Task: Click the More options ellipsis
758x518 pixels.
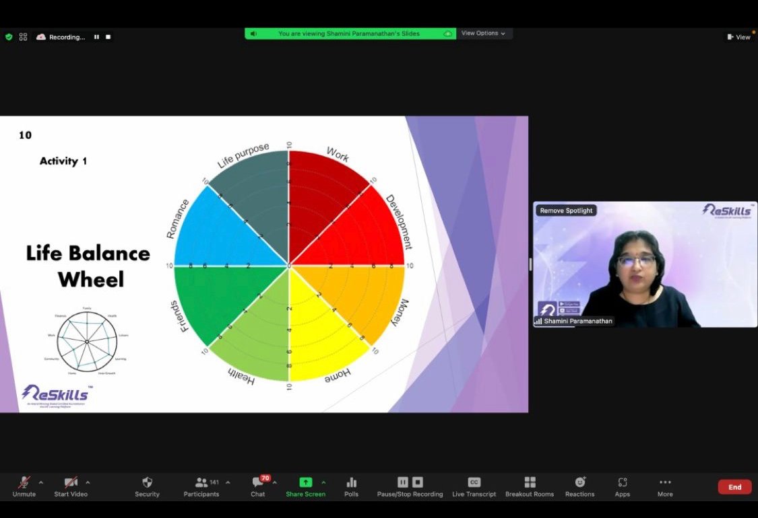Action: tap(665, 482)
